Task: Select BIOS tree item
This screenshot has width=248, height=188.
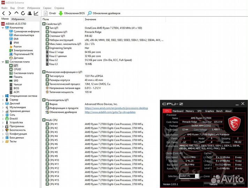Action: click(x=14, y=88)
